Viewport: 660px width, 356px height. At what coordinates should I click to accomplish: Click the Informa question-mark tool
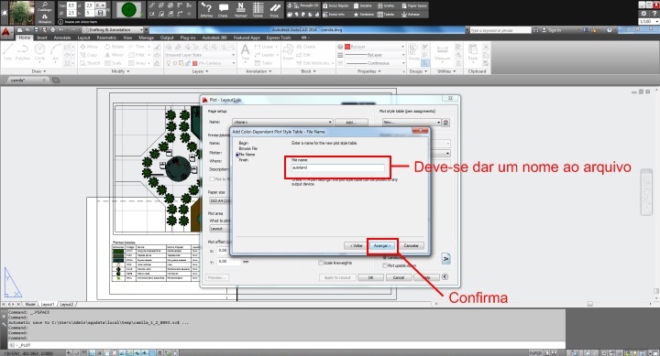pos(206,10)
